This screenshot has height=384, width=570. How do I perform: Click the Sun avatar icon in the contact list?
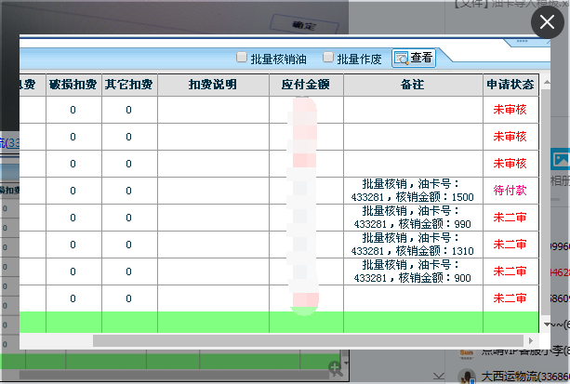coord(467,353)
